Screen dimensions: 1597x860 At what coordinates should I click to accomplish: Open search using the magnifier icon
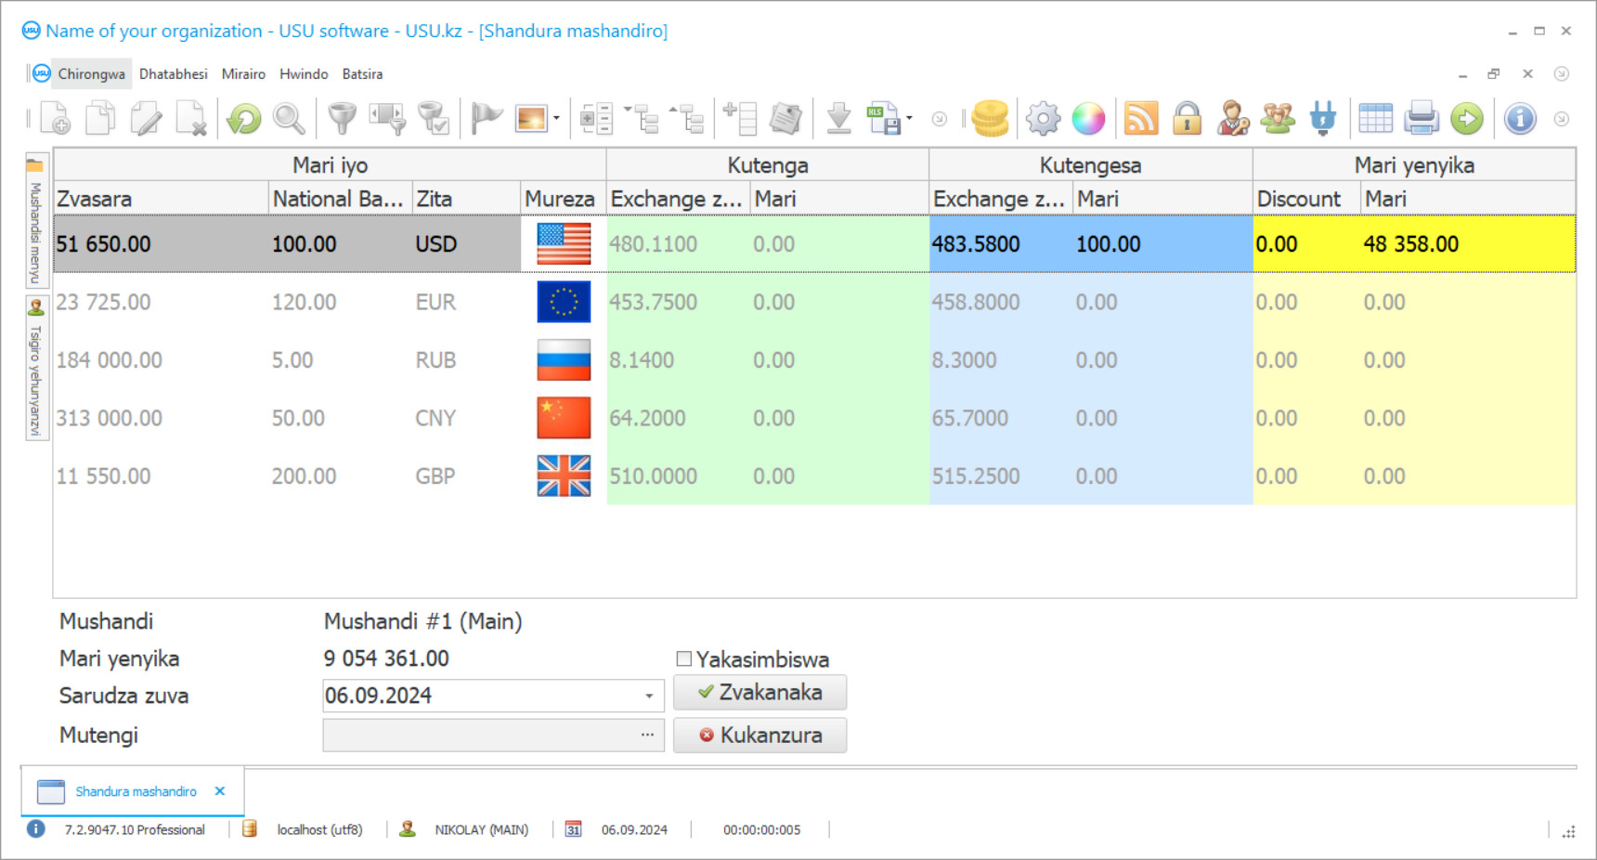click(289, 119)
